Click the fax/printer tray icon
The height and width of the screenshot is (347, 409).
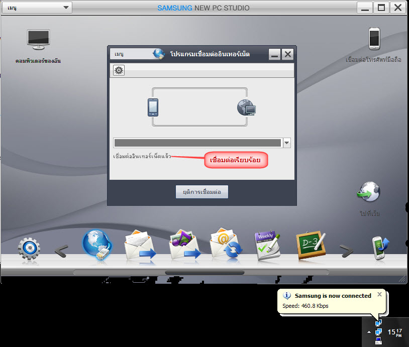(378, 340)
